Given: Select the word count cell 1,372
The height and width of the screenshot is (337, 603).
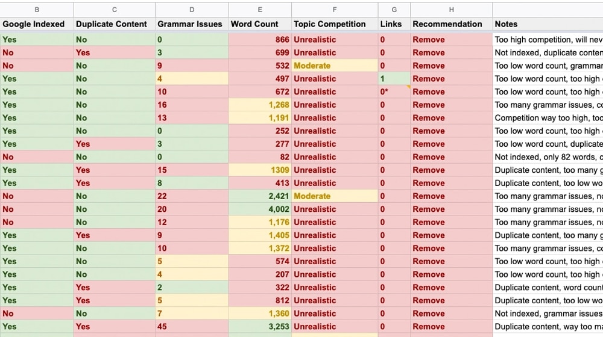Looking at the screenshot, I should point(260,249).
